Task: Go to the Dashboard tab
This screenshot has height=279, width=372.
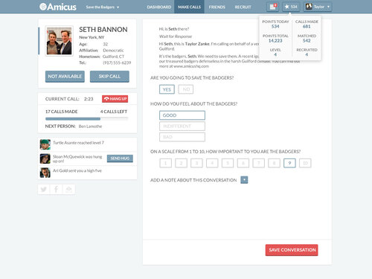Action: pyautogui.click(x=159, y=7)
